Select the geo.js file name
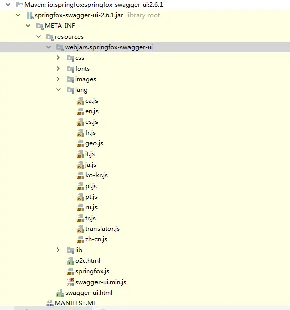Image resolution: width=290 pixels, height=310 pixels. click(x=94, y=143)
